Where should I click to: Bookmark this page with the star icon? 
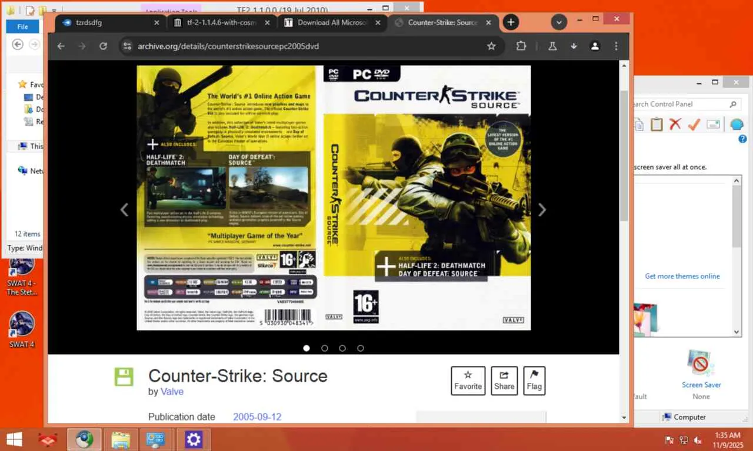tap(491, 46)
